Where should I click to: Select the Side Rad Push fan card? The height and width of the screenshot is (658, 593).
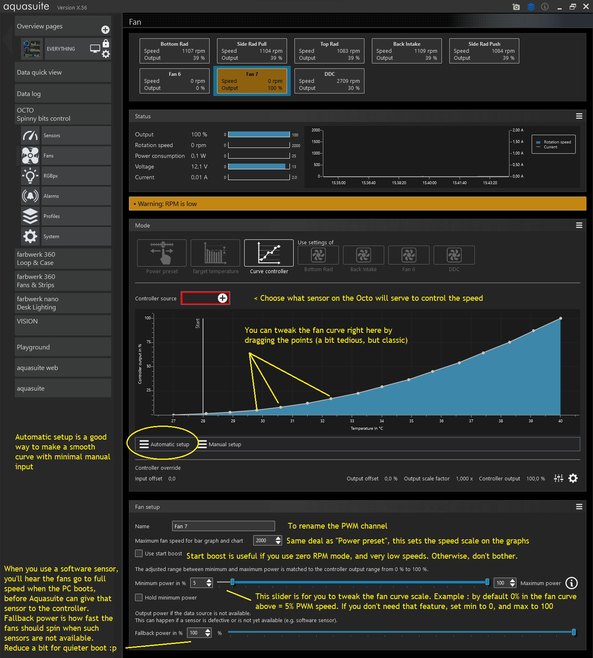tap(484, 51)
